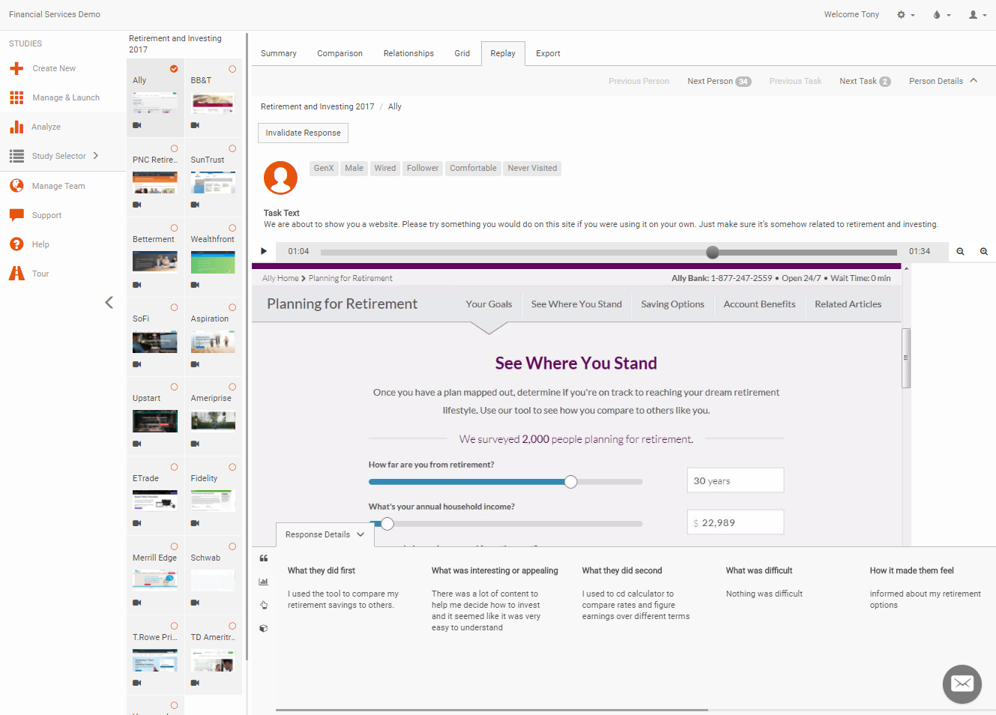Open the Account Benefits page tab

(759, 304)
